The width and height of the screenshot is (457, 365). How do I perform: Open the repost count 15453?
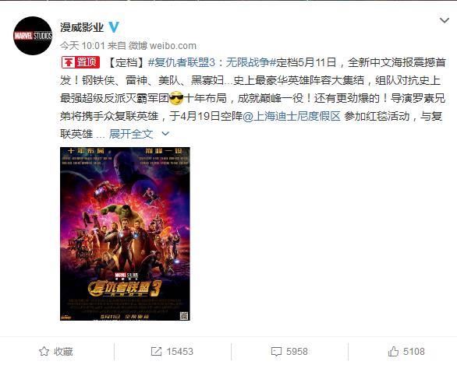click(x=179, y=351)
